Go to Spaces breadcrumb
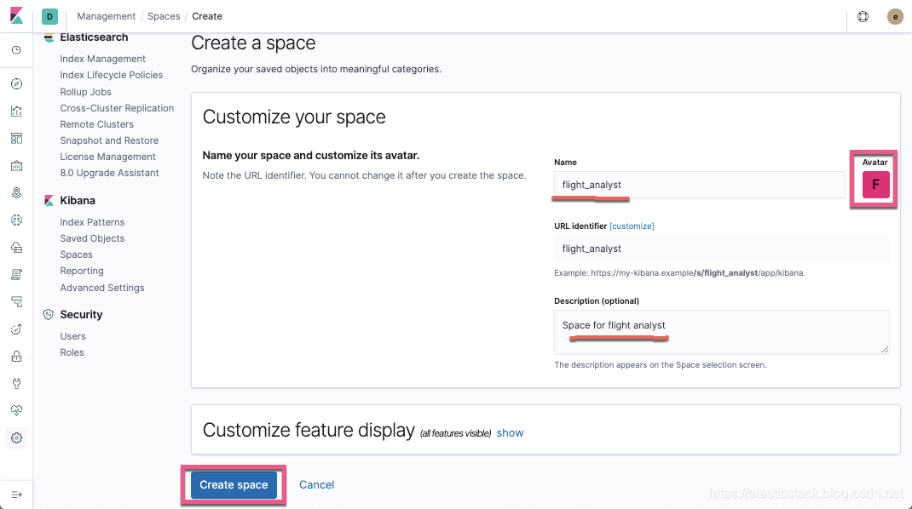 point(164,16)
